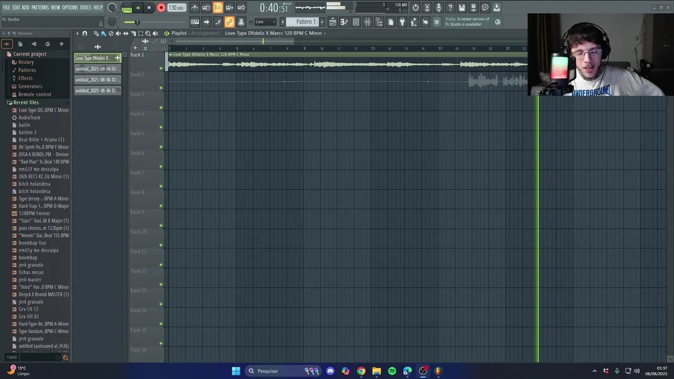Click the master pitch slider handle

pyautogui.click(x=137, y=22)
